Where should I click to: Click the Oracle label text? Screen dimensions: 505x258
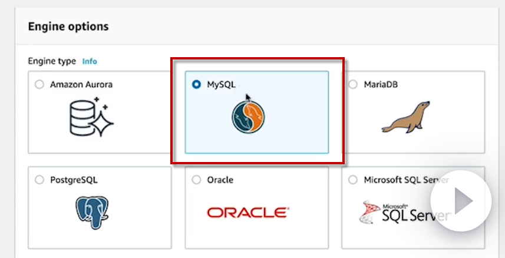tap(220, 180)
